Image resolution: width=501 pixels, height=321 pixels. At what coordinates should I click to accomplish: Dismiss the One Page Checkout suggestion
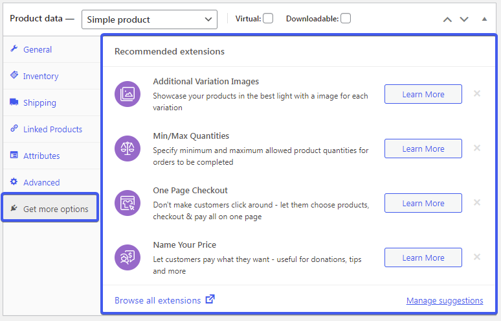click(477, 202)
